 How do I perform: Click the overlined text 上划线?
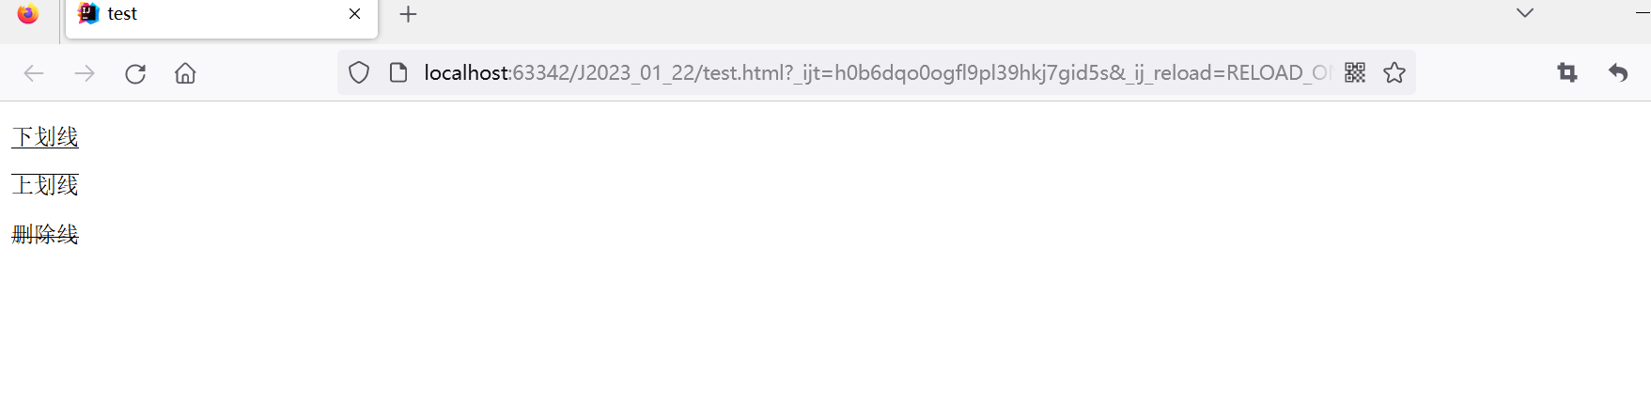[45, 185]
